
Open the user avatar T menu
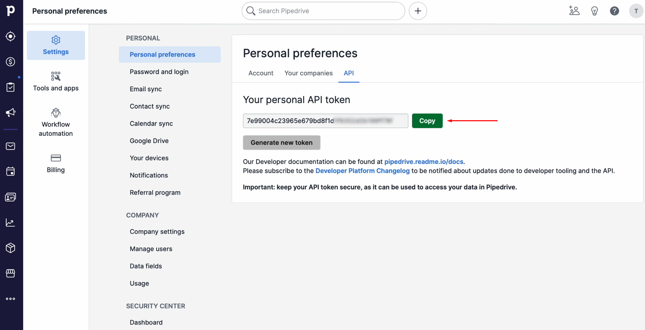(636, 11)
